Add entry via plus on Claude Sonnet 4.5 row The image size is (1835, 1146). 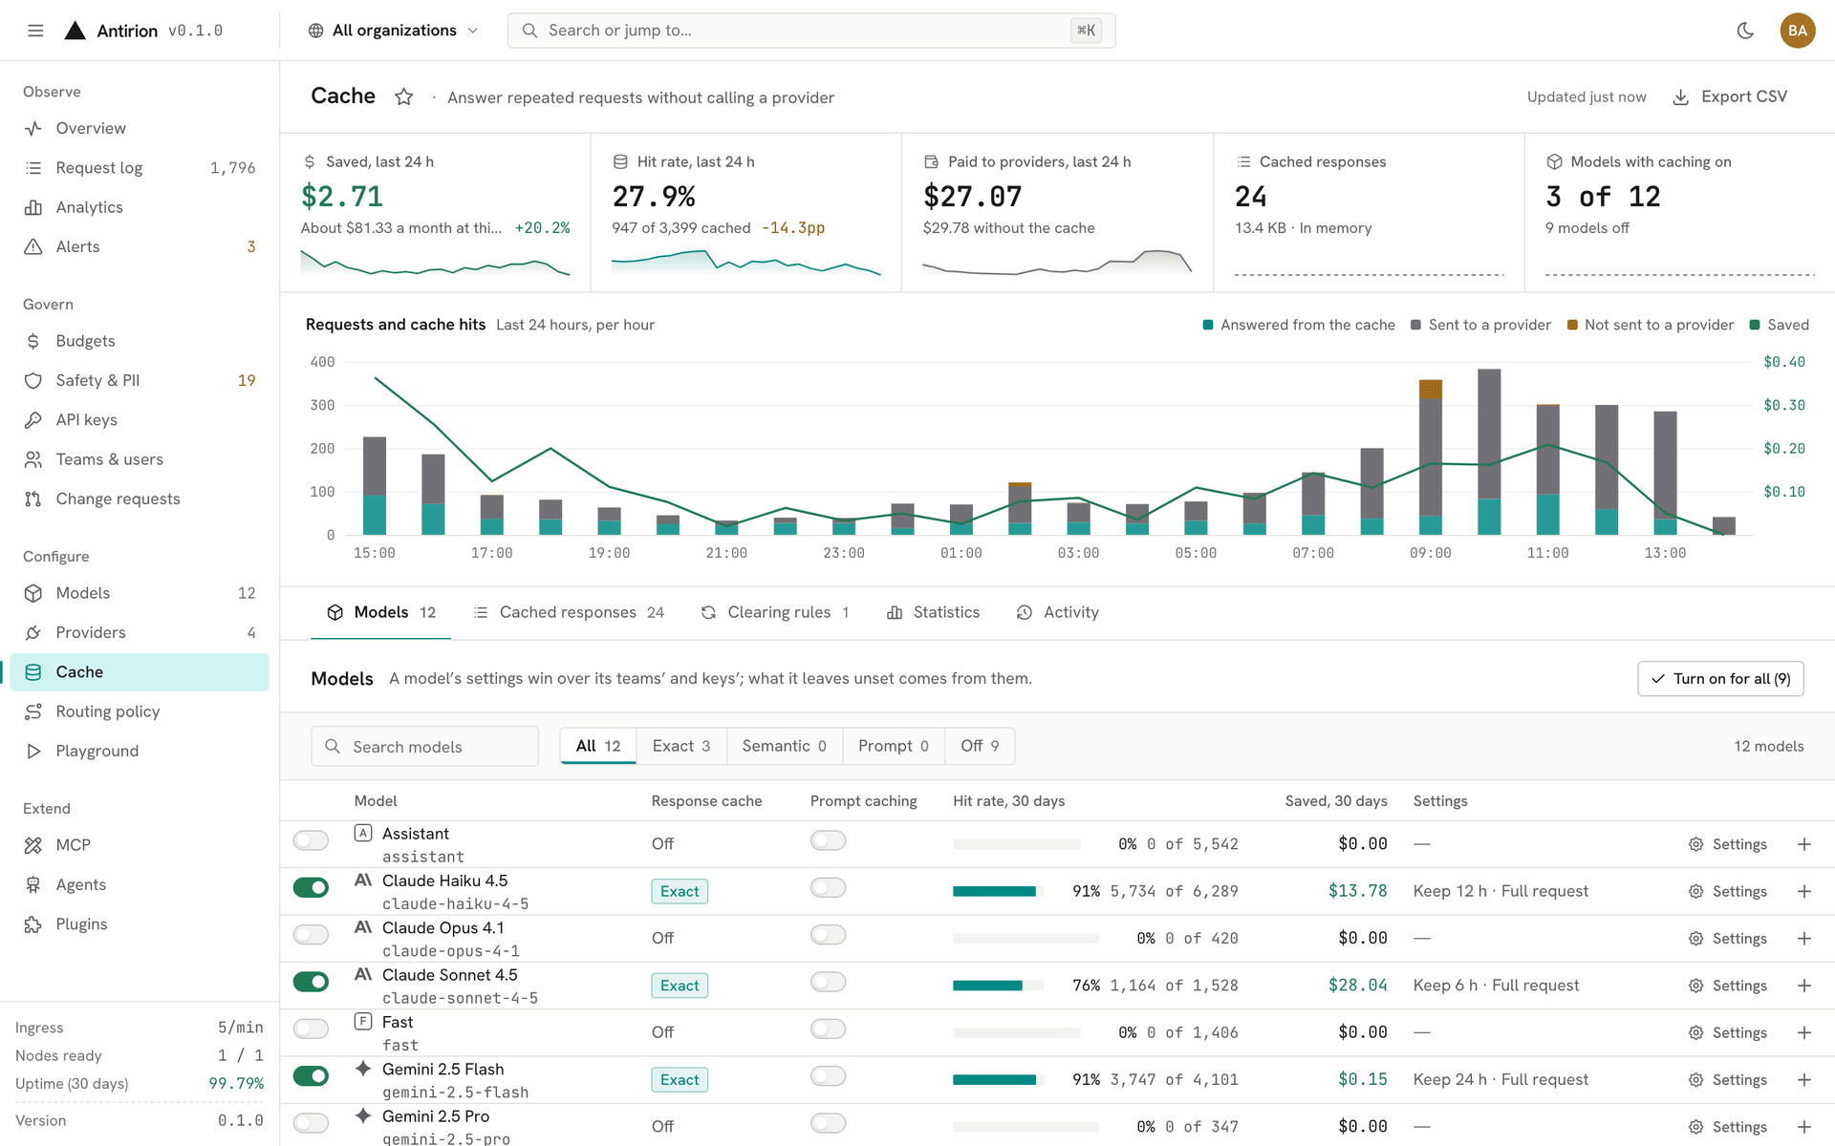point(1803,986)
